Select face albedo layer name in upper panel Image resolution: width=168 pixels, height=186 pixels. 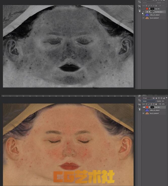[154, 18]
